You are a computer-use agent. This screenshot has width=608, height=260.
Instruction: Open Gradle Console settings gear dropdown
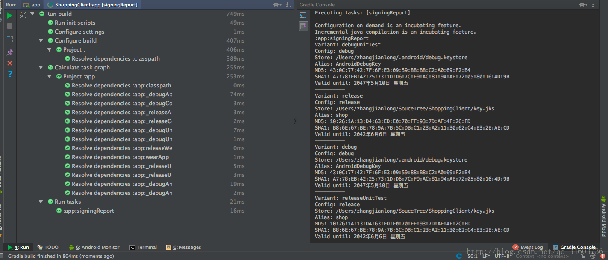coord(583,5)
